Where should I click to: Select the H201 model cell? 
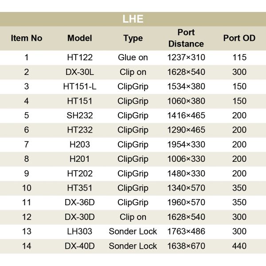pos(80,159)
